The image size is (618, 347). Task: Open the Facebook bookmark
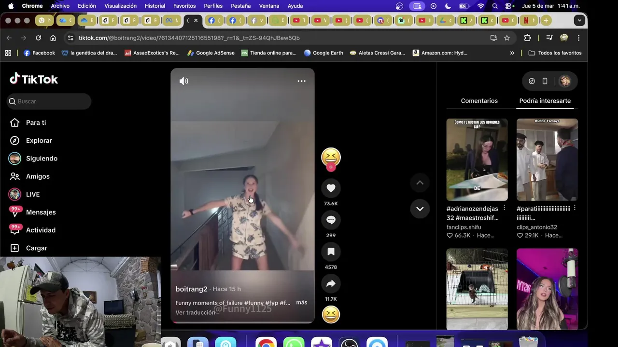coord(39,53)
